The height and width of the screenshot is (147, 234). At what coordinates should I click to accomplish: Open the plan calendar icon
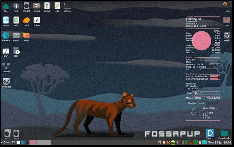(x=6, y=51)
